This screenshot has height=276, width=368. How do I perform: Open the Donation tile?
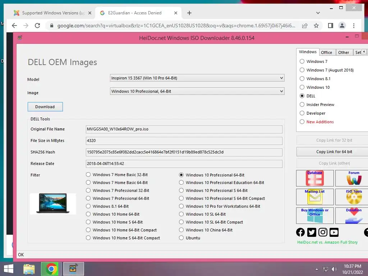352,216
